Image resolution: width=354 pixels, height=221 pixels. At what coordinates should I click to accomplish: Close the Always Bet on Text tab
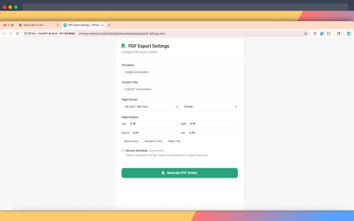(58, 25)
